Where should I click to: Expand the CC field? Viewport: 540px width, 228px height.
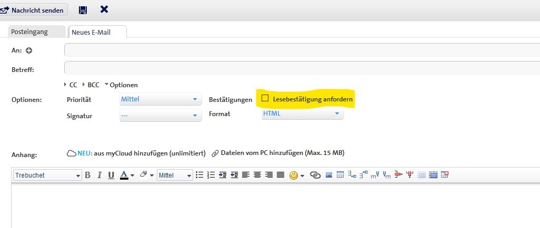(71, 85)
